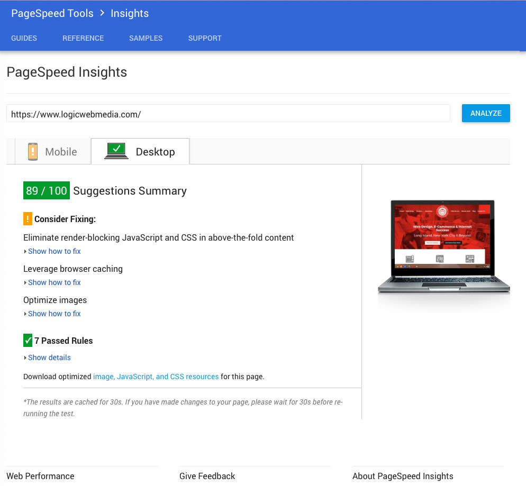
Task: Click the results cached for 30s note
Action: pyautogui.click(x=183, y=408)
